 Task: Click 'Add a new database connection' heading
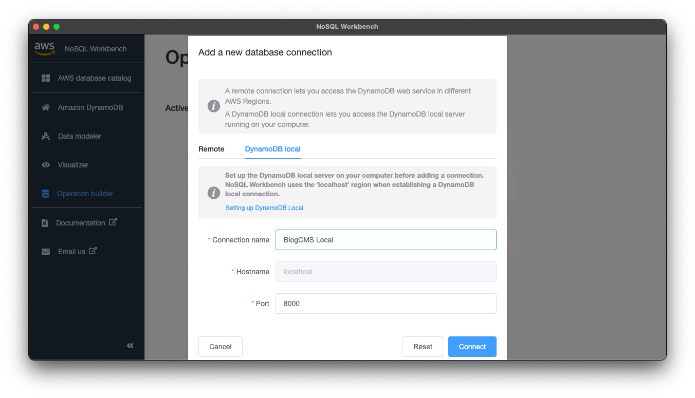point(265,52)
